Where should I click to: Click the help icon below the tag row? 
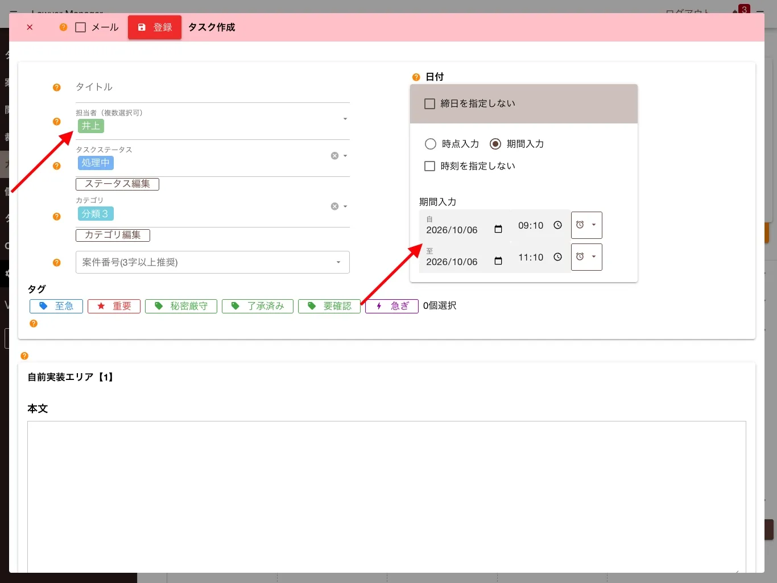(34, 324)
